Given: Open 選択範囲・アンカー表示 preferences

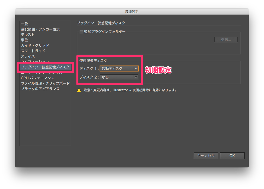Looking at the screenshot, I should click(40, 29).
